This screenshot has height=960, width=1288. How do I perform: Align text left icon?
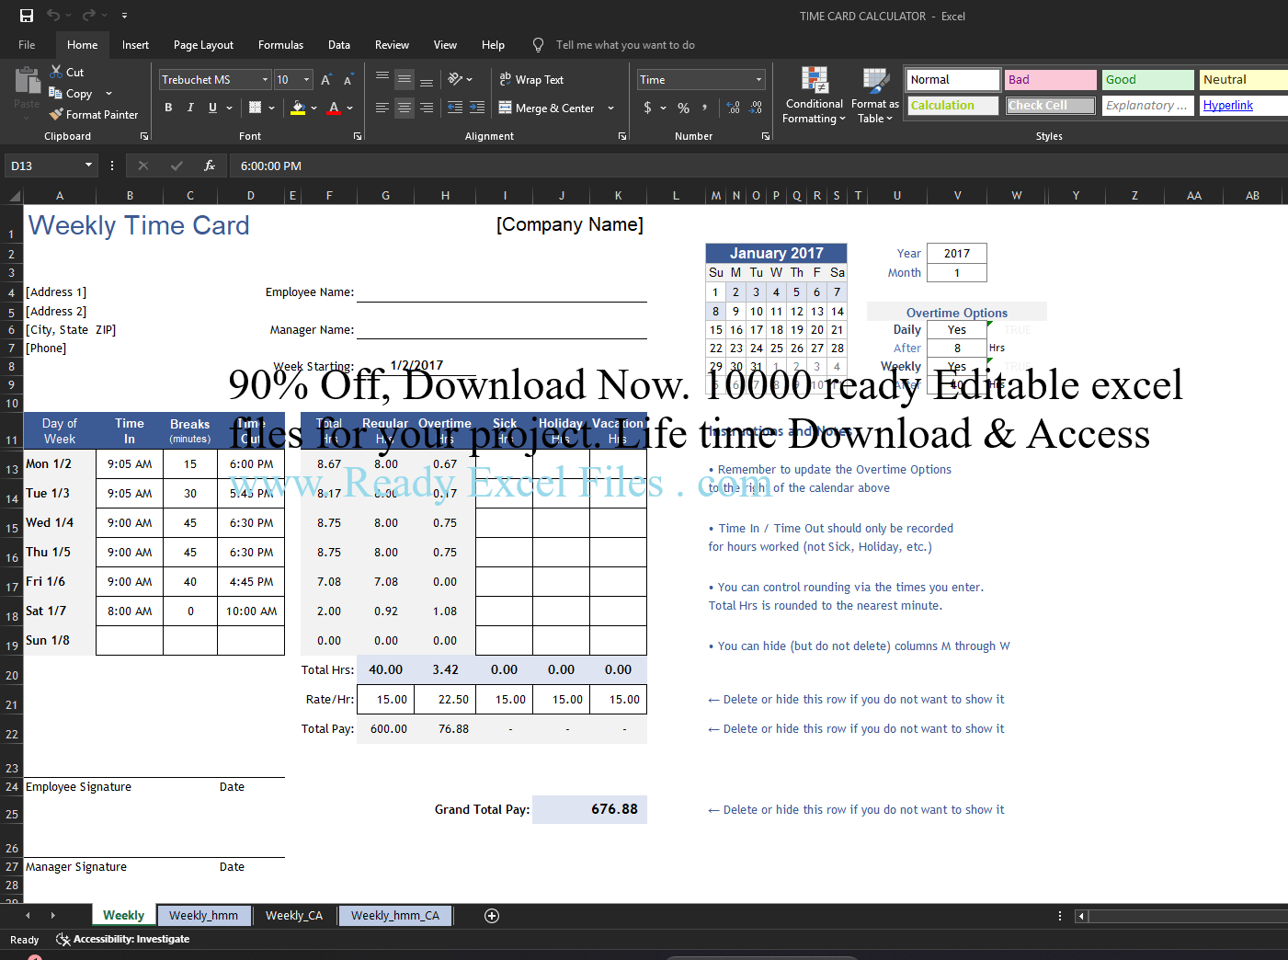coord(382,108)
